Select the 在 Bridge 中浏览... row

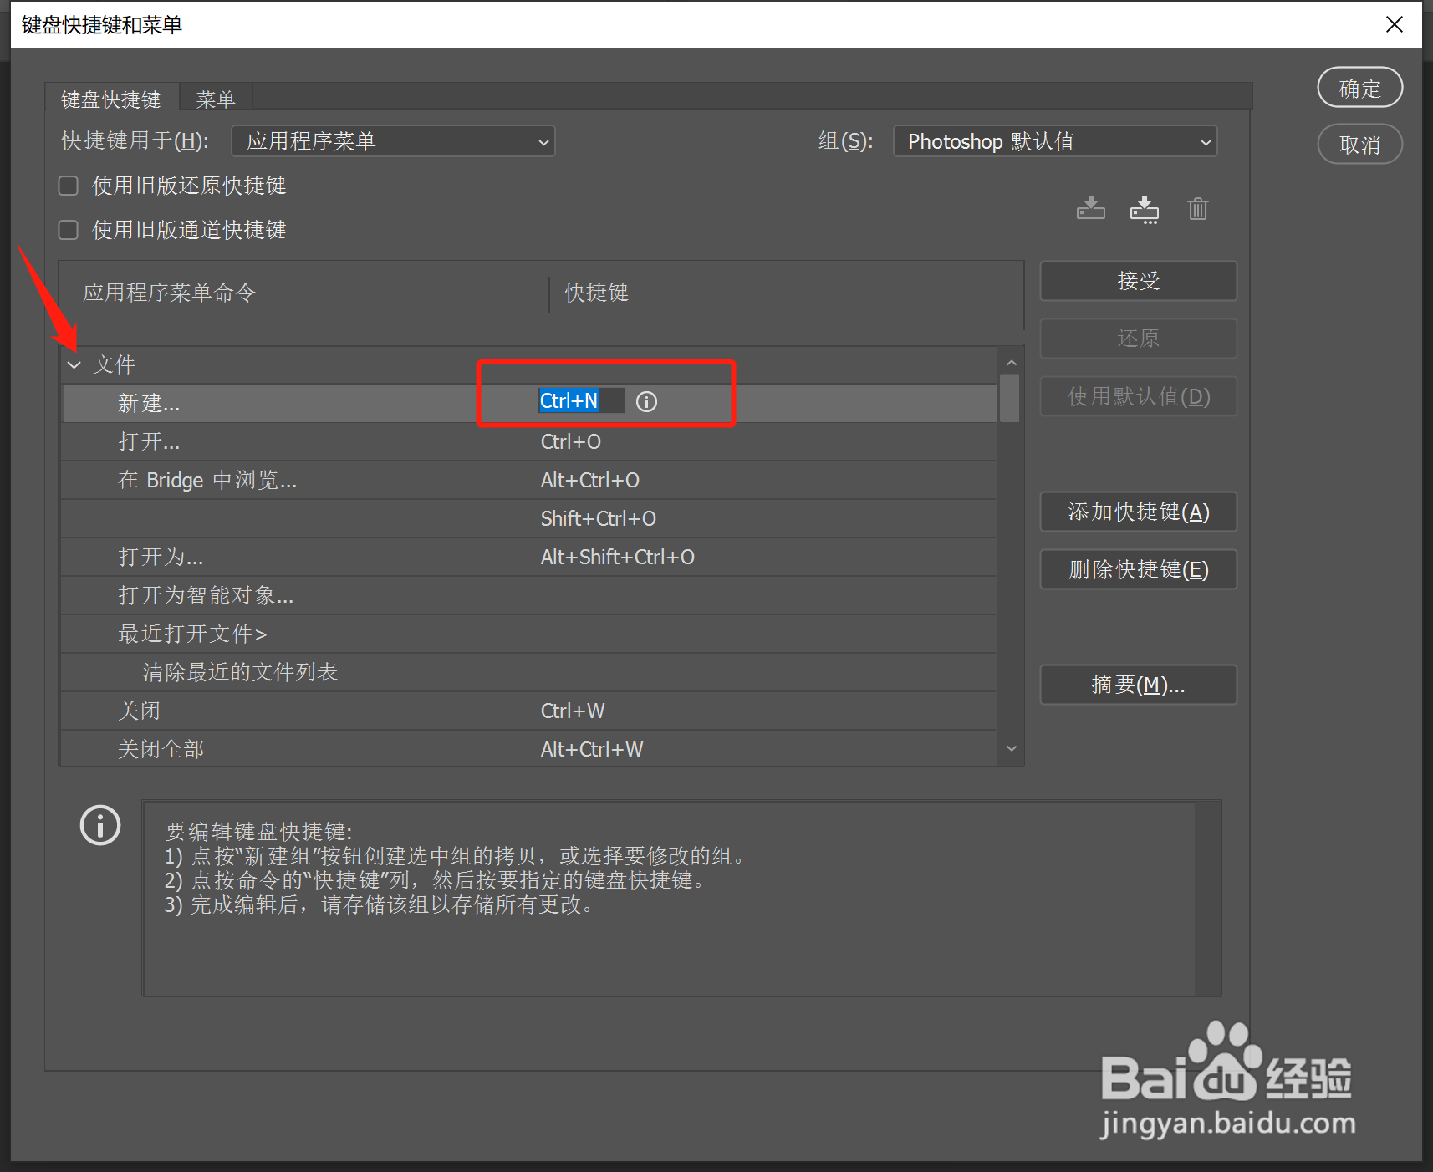pyautogui.click(x=528, y=480)
